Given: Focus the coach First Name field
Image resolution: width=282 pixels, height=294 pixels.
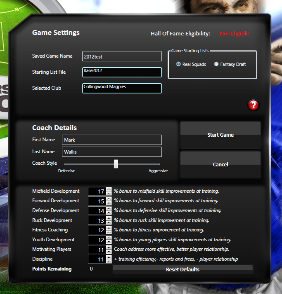Looking at the screenshot, I should (x=111, y=140).
